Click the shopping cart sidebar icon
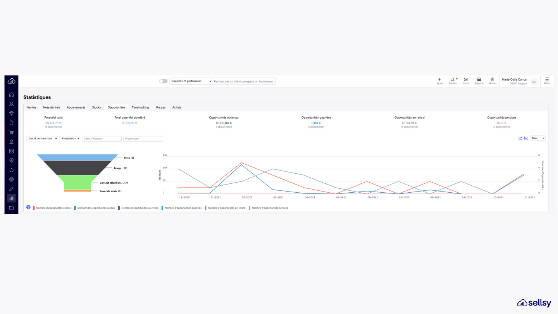Screen dimensions: 558x314 (x=11, y=132)
